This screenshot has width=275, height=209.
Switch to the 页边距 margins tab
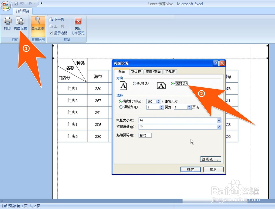pyautogui.click(x=136, y=72)
